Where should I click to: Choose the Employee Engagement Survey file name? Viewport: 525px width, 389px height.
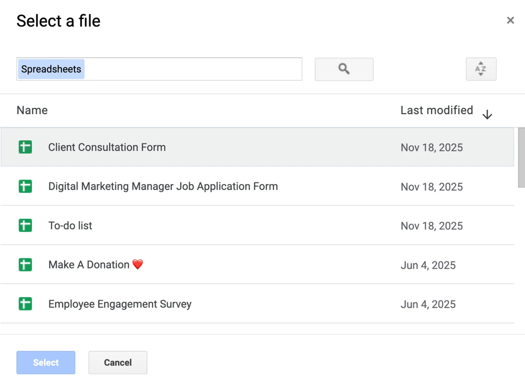click(x=120, y=304)
